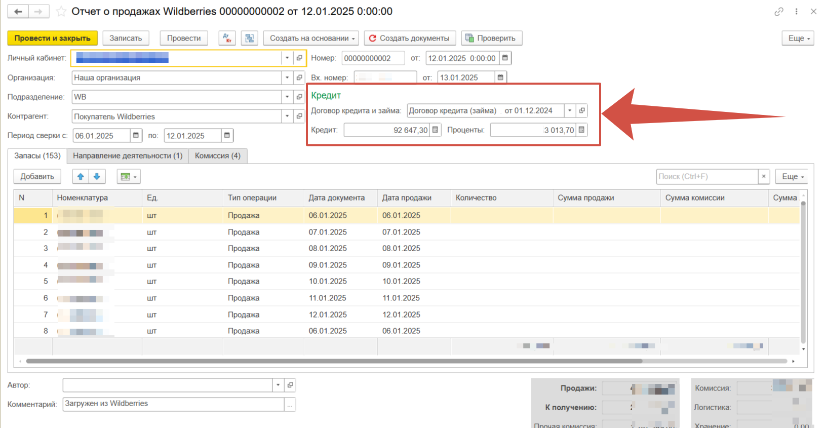Go back with the left arrow button
The width and height of the screenshot is (825, 431).
tap(18, 11)
